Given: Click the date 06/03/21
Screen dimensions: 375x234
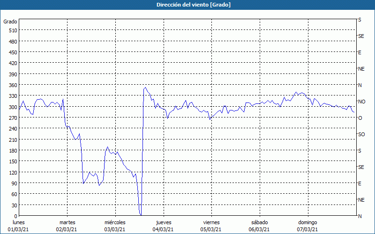Looking at the screenshot, I should 259,230.
